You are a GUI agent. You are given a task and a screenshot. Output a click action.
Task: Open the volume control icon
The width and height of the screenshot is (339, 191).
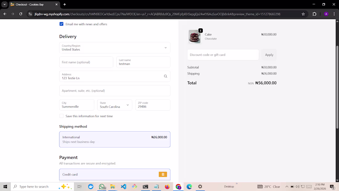click(297, 186)
